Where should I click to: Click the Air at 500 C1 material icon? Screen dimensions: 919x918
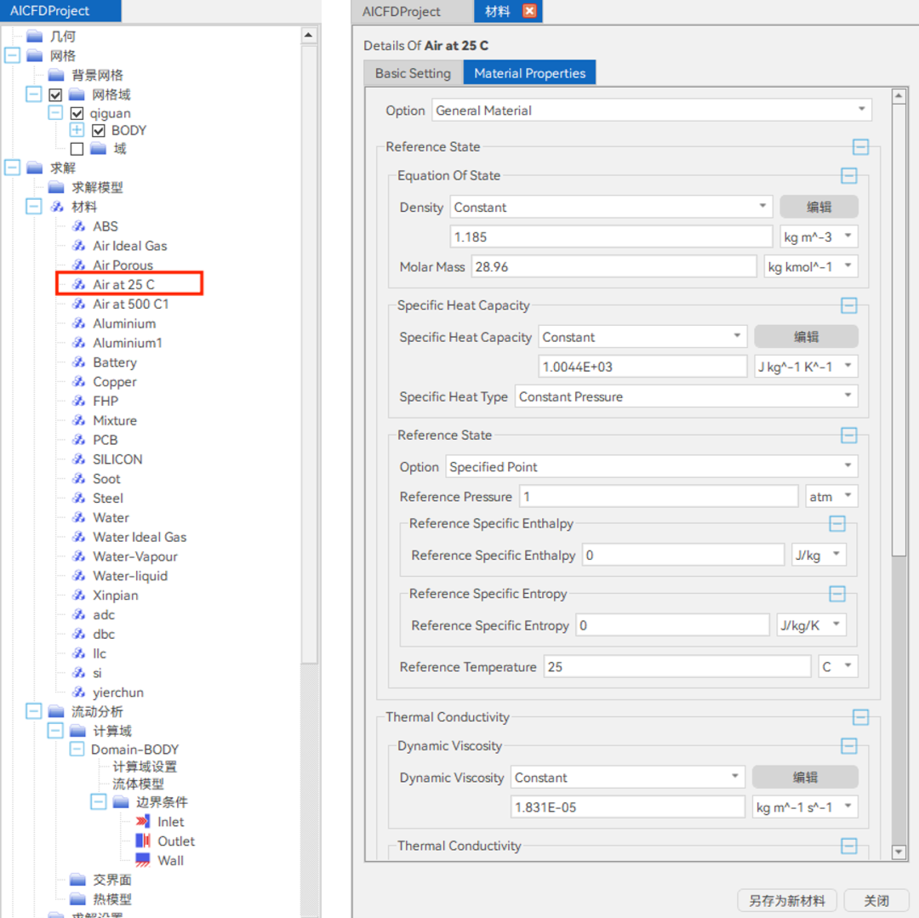(78, 304)
